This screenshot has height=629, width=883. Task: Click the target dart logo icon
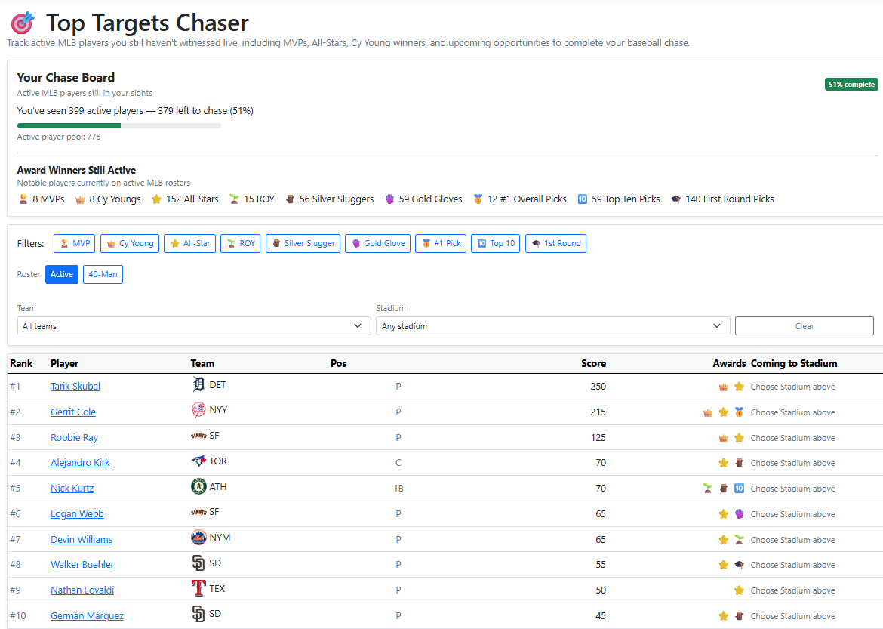23,23
